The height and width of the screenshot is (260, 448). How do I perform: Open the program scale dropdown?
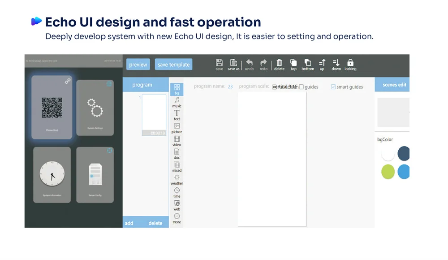point(284,87)
